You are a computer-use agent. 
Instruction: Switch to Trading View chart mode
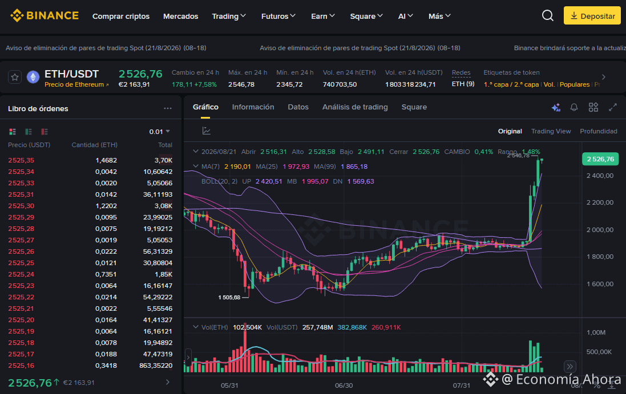click(551, 131)
